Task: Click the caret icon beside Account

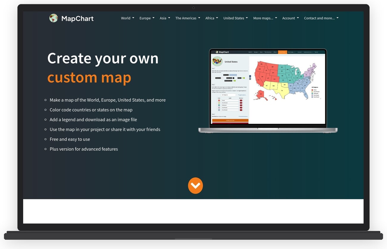Action: click(298, 18)
